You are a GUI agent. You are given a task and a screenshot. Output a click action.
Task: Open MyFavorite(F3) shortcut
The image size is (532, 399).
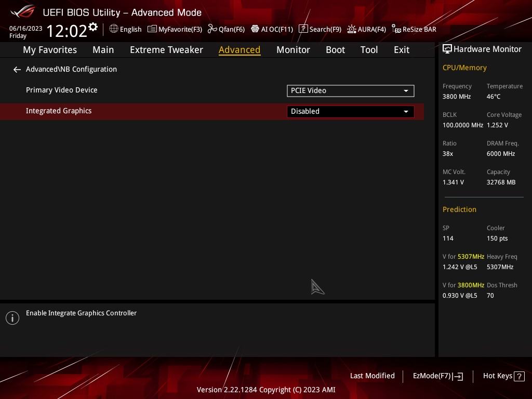(x=175, y=29)
